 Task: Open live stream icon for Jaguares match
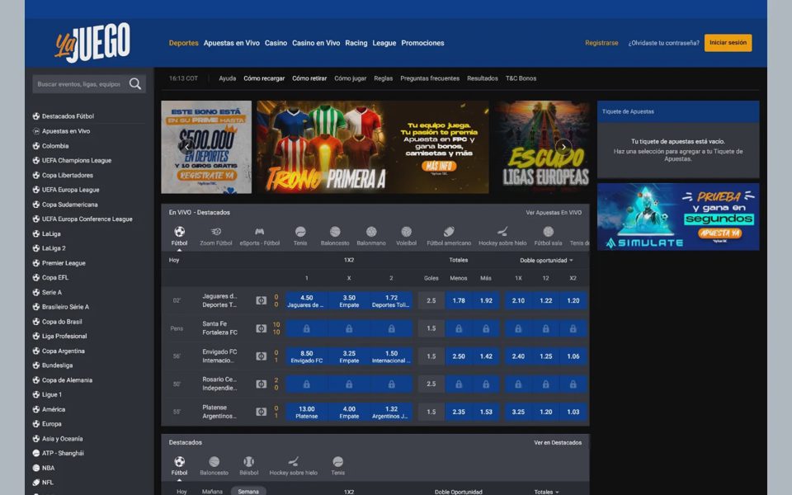pyautogui.click(x=262, y=300)
